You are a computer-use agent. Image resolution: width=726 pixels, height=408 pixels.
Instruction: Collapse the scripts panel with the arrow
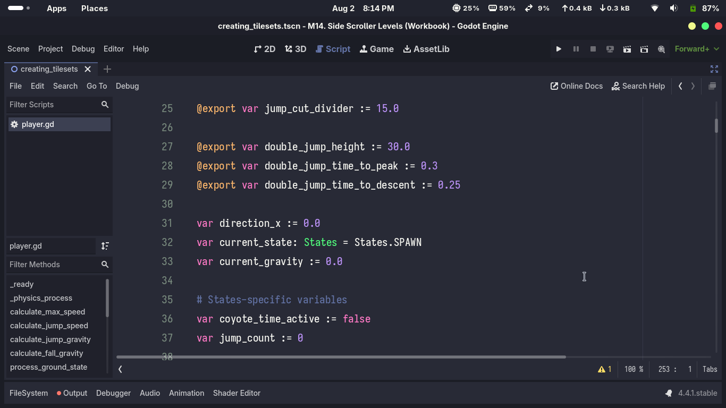coord(120,369)
